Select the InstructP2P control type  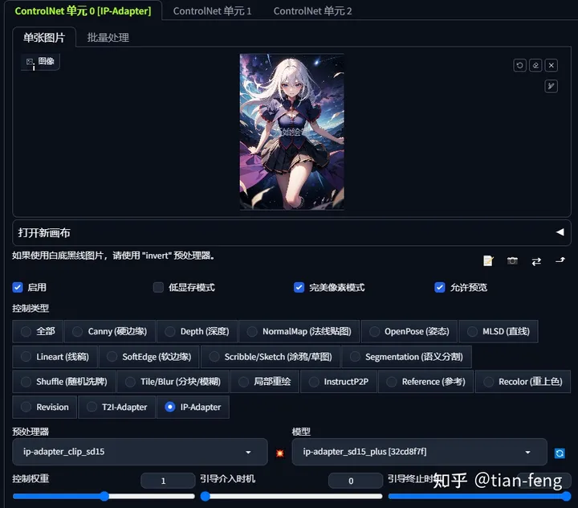click(339, 382)
